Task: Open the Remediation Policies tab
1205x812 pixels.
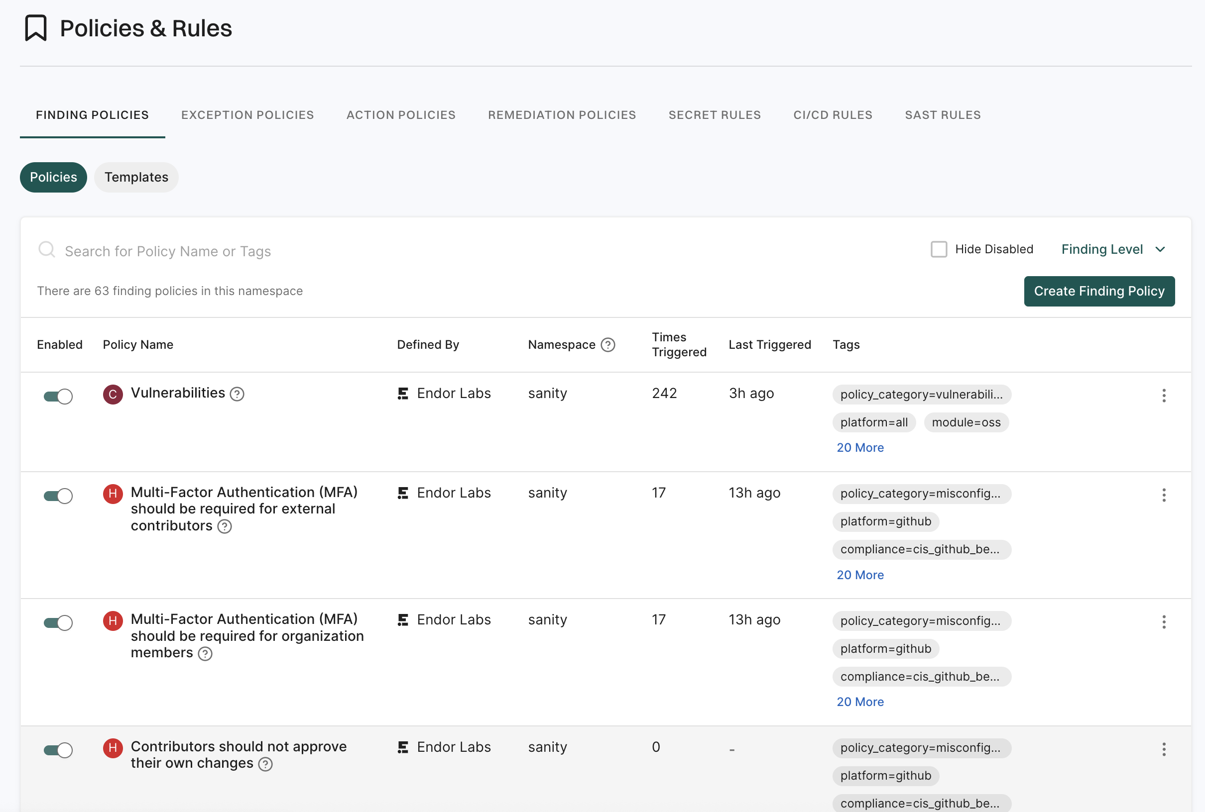Action: pyautogui.click(x=562, y=115)
